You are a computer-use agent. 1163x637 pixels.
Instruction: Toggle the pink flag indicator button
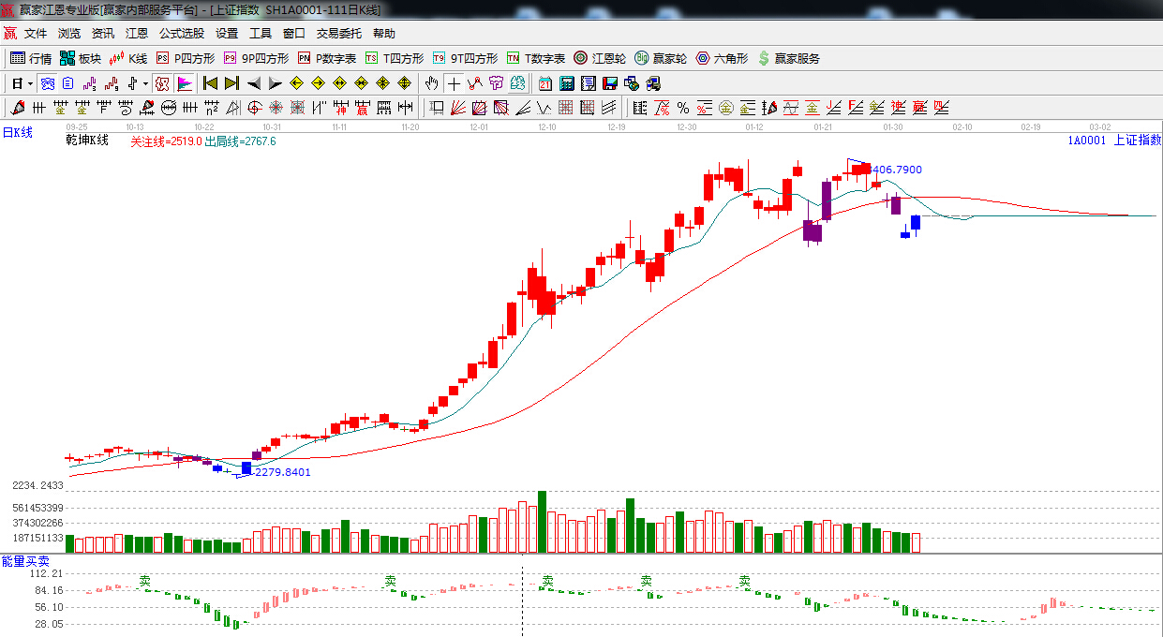point(185,83)
